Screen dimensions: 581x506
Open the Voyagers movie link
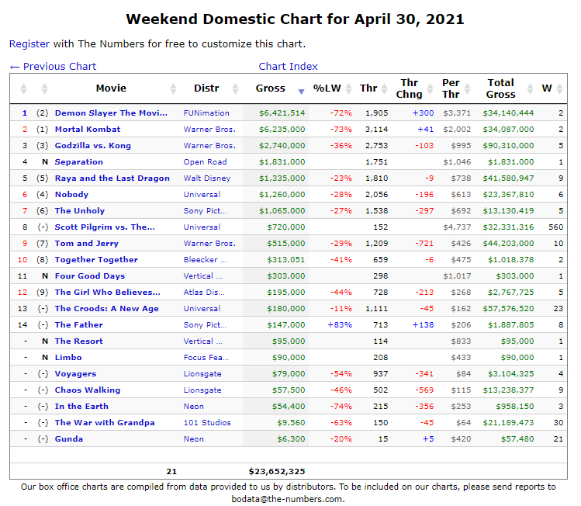click(x=75, y=374)
